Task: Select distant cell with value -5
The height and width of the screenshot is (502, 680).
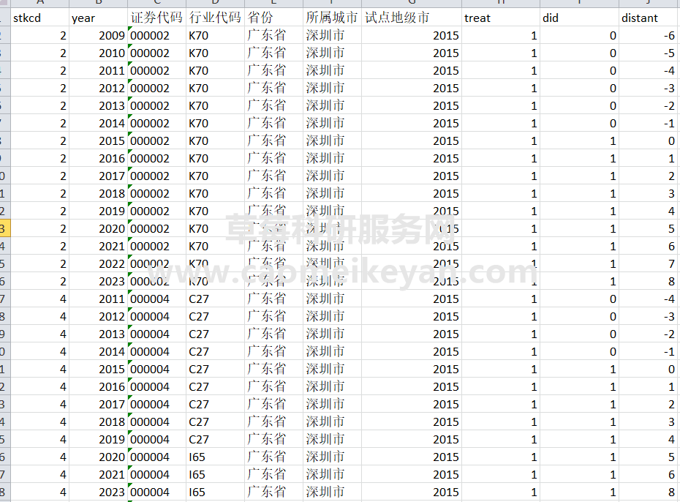Action: [x=649, y=53]
